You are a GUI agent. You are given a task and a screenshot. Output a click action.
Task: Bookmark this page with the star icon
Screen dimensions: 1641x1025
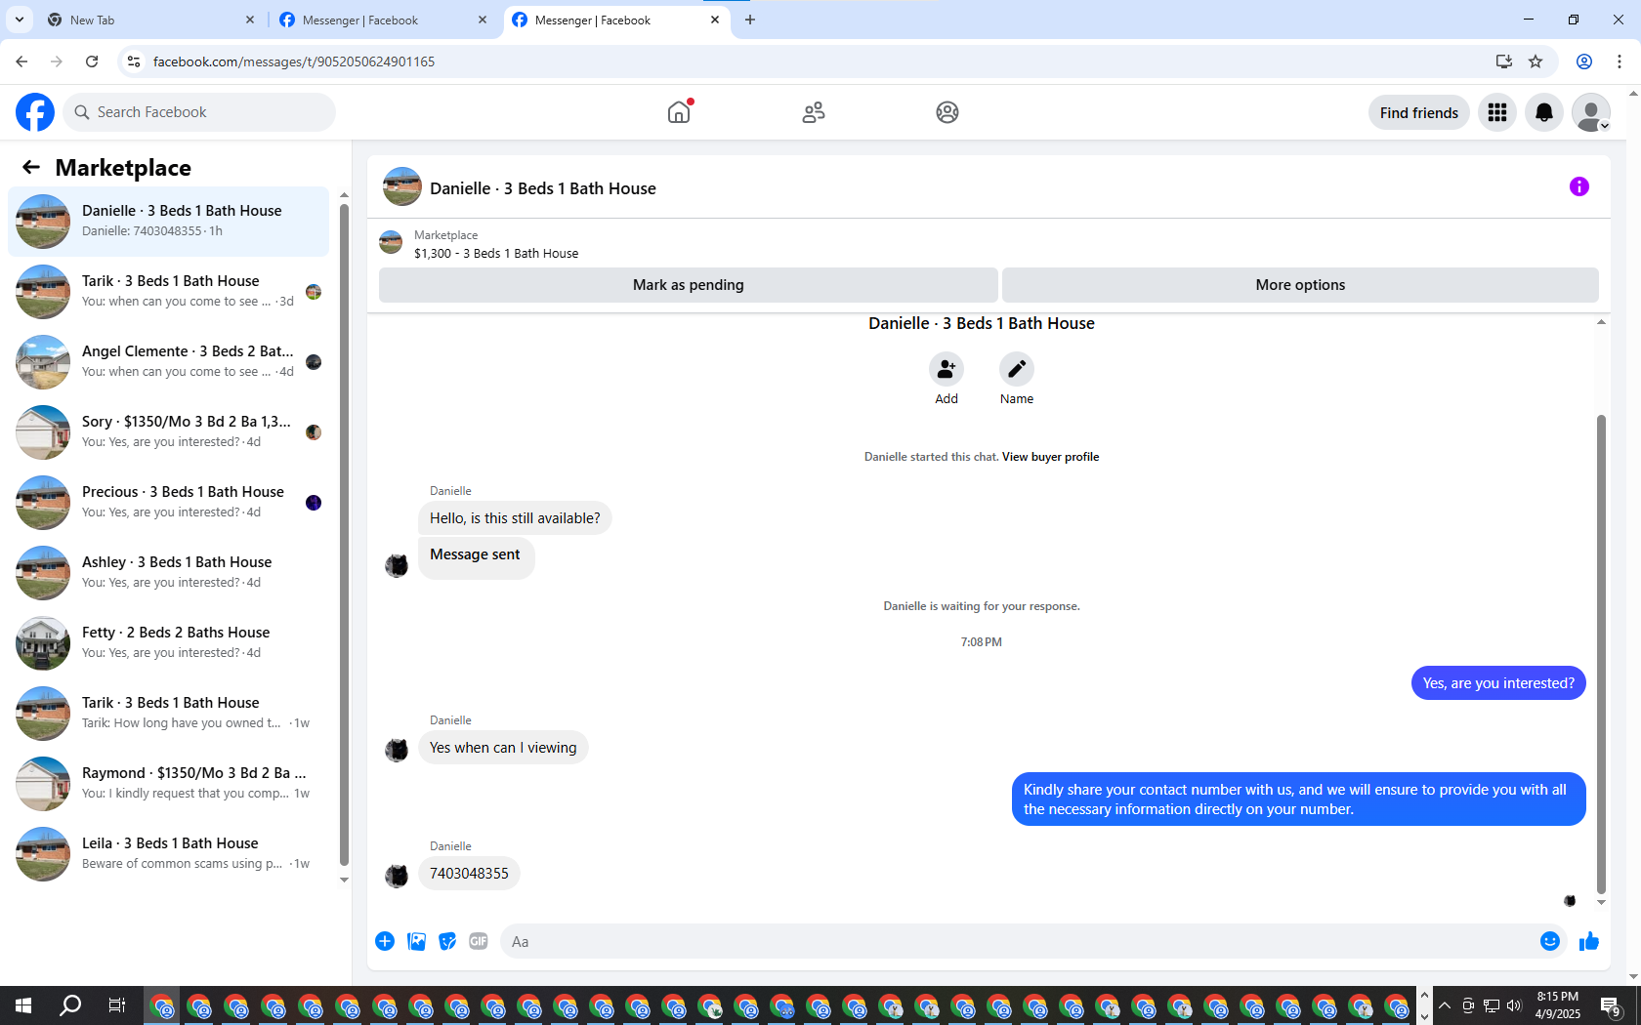1536,61
